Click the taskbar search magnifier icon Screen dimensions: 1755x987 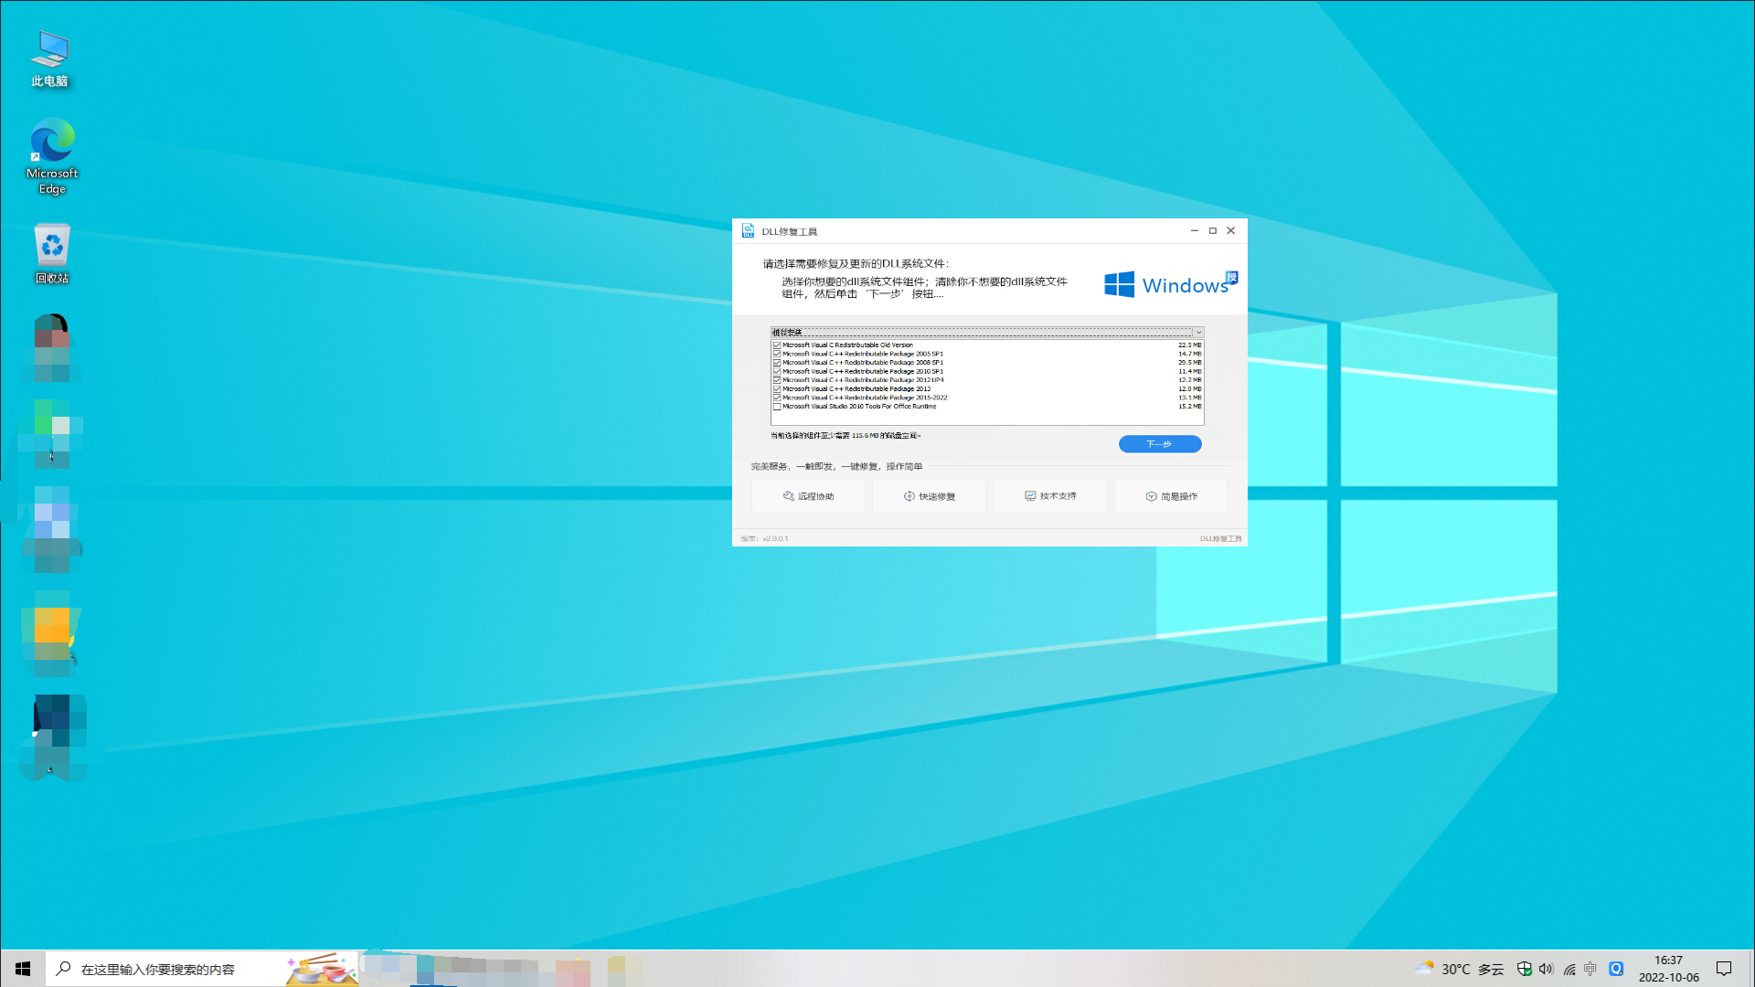[x=63, y=969]
